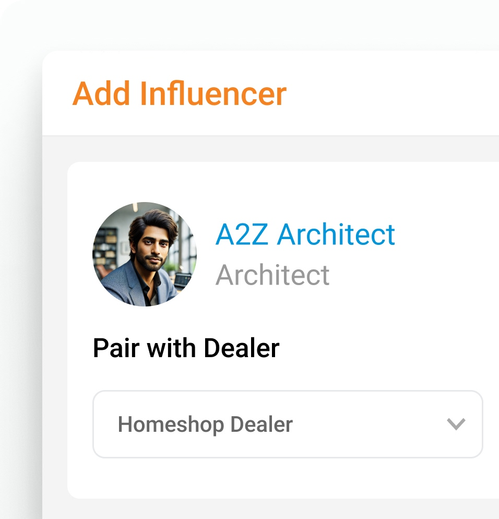Toggle the Homeshop Dealer dropdown open
This screenshot has width=499, height=519.
coord(288,424)
